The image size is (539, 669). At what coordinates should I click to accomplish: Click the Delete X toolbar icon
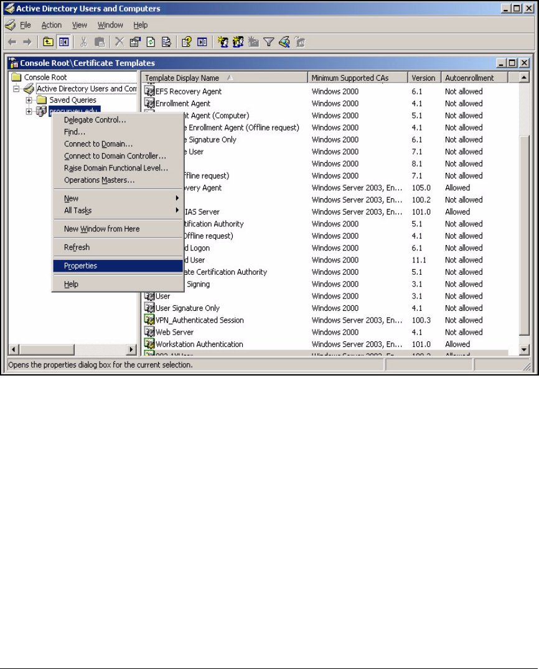pos(120,42)
